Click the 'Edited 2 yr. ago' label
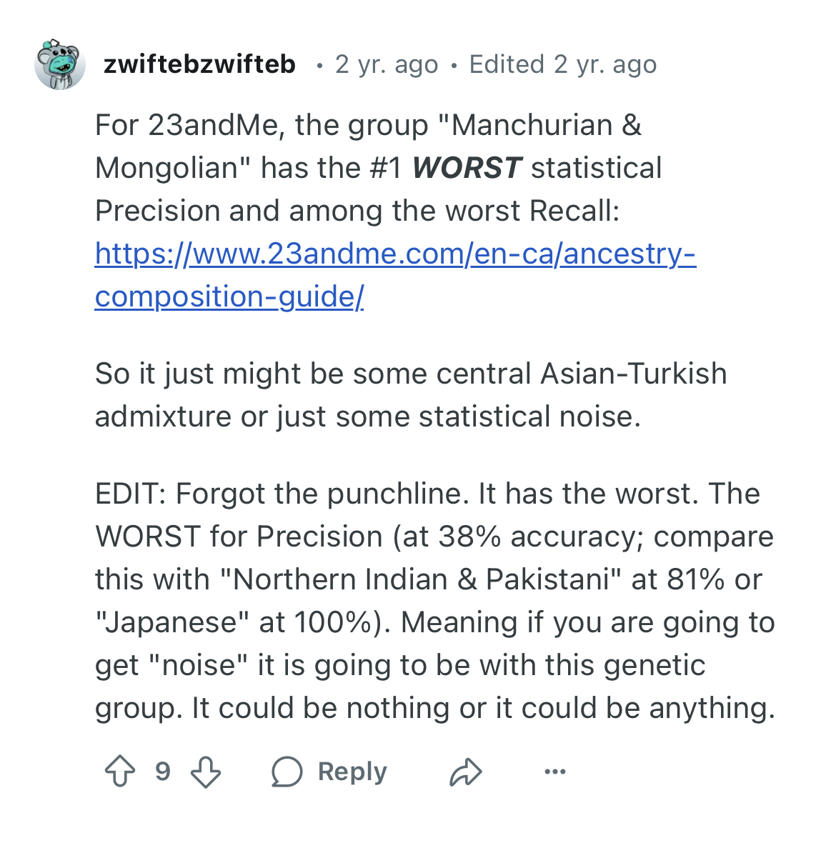 pyautogui.click(x=562, y=64)
